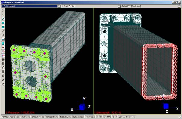Toggle the node display dot icon

click(3, 15)
